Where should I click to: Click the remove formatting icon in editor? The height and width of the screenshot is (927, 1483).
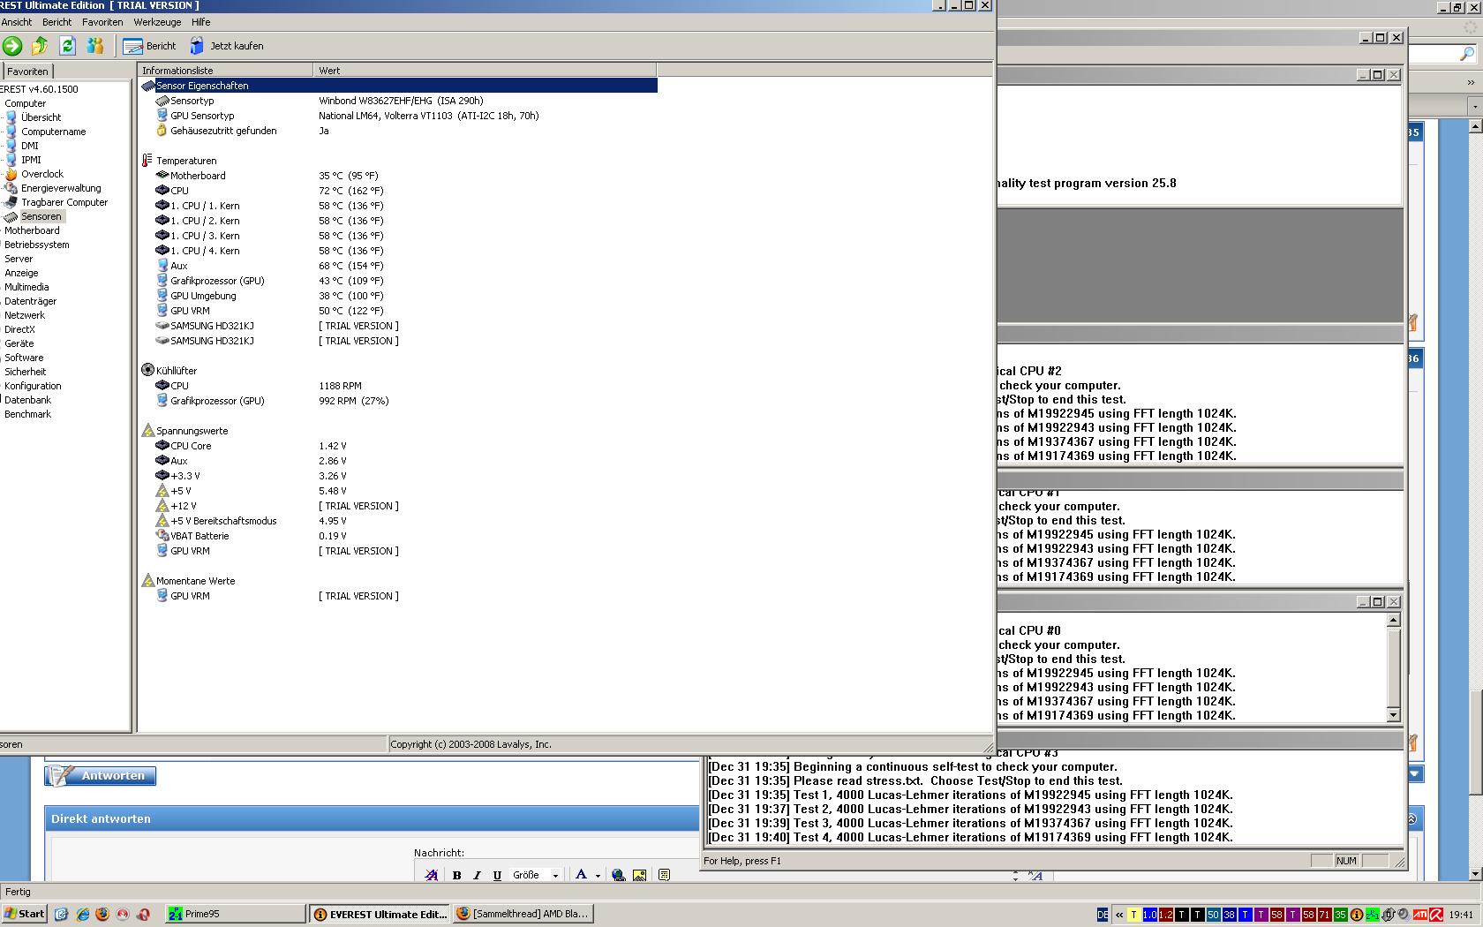(431, 875)
